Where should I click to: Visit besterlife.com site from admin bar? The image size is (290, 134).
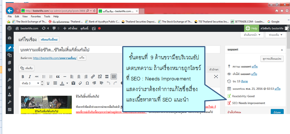pos(27,28)
